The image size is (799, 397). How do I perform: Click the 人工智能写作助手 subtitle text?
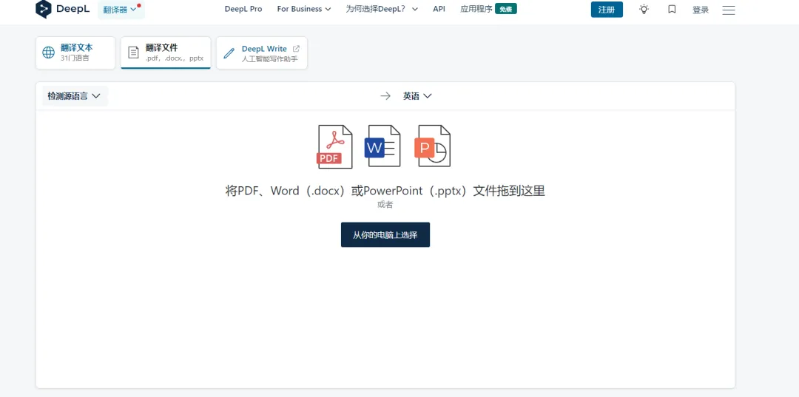click(x=269, y=58)
